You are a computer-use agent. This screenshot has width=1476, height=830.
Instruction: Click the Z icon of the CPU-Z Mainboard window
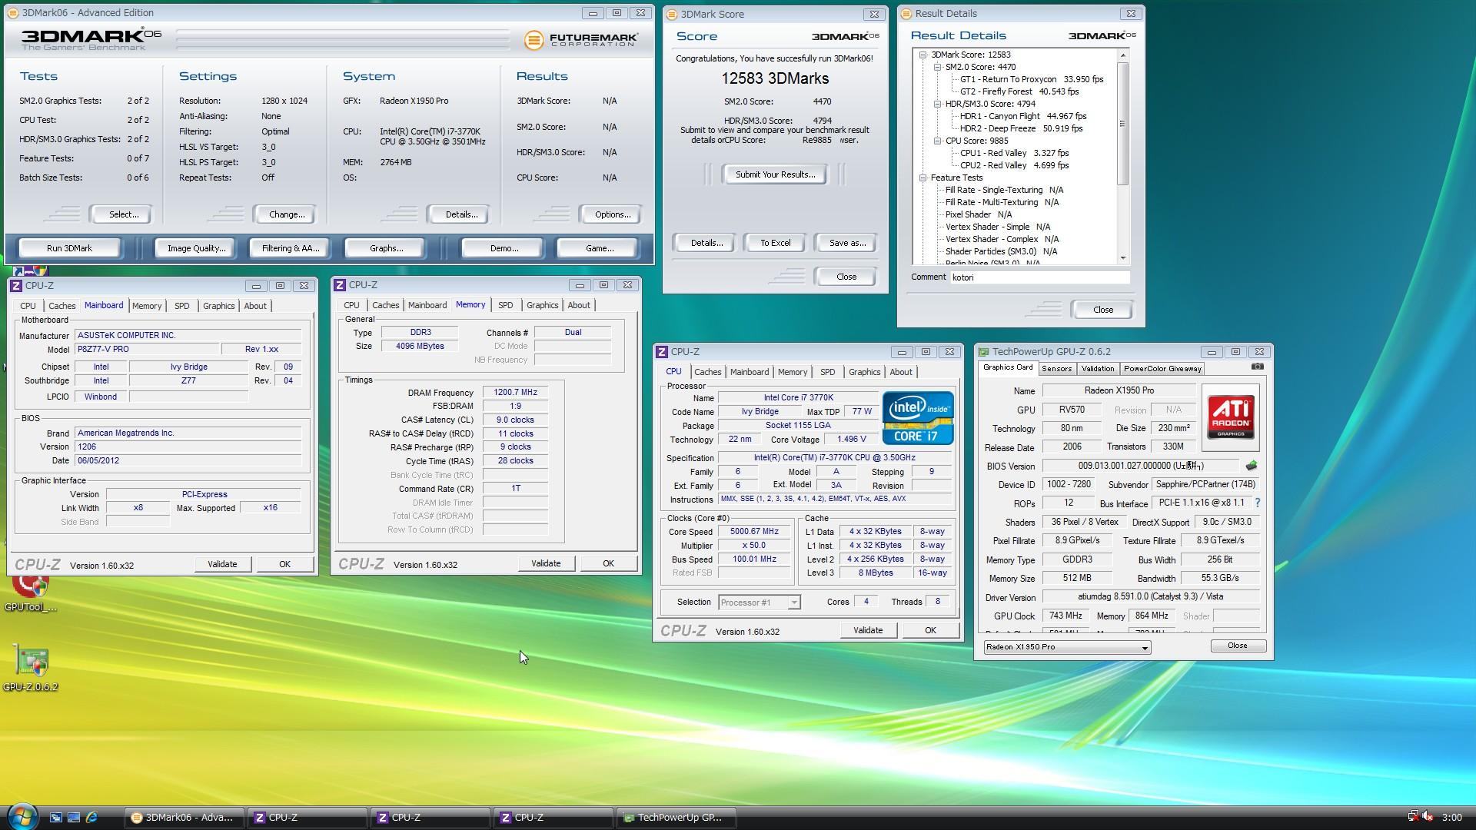(16, 286)
